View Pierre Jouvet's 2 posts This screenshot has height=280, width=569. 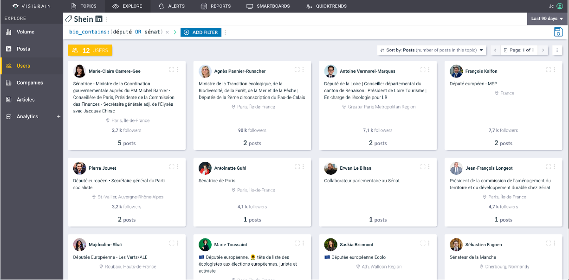(127, 219)
